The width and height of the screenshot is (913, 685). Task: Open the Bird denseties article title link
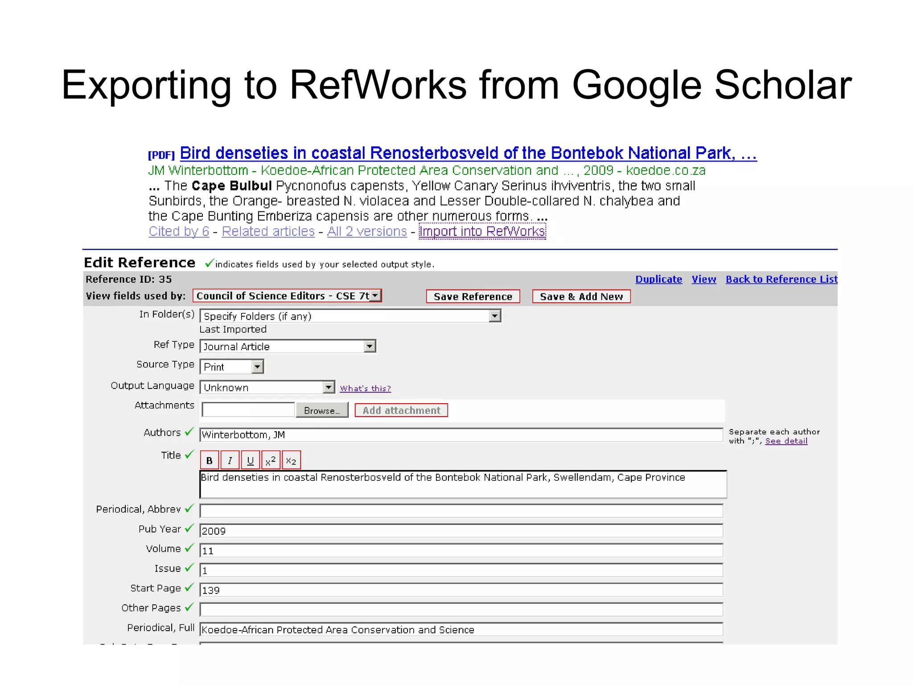[x=468, y=153]
